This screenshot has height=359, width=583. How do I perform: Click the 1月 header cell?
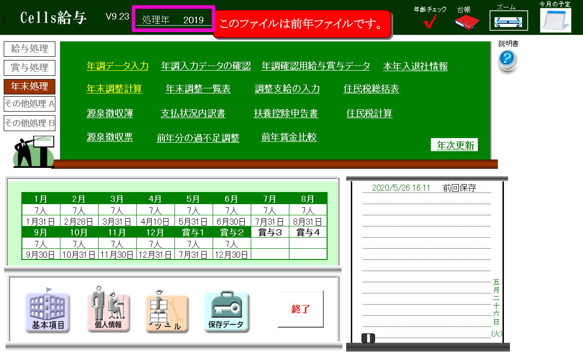click(41, 199)
